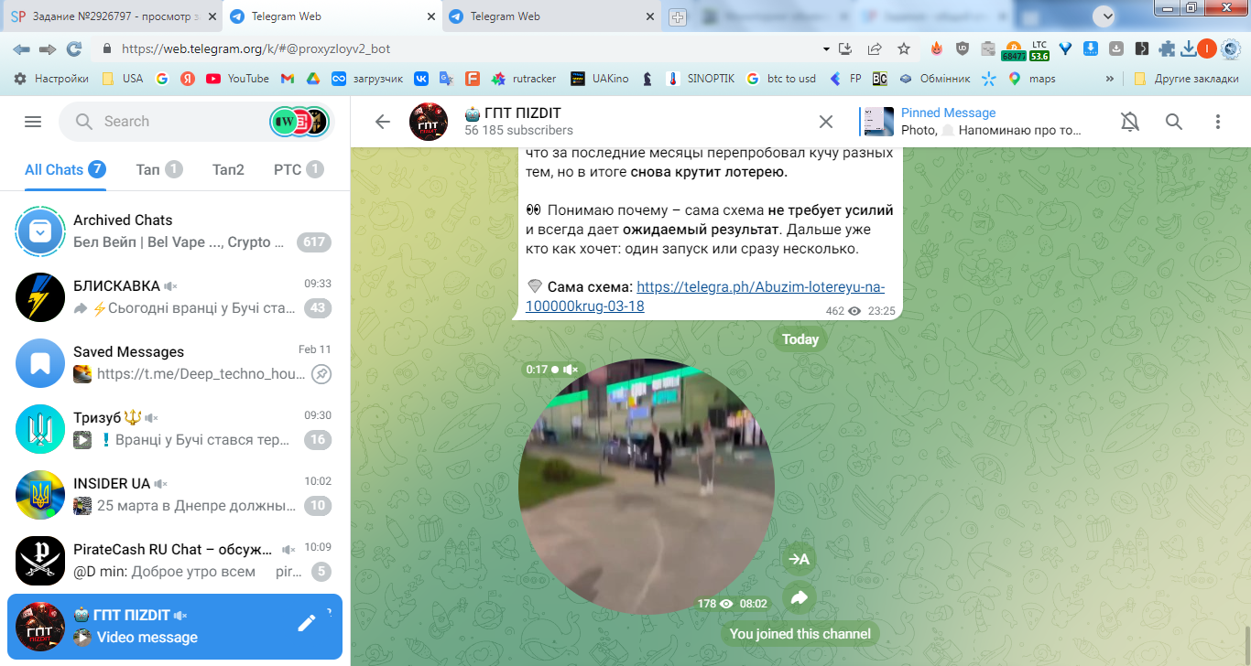
Task: Open the Saved Messages chat
Action: click(x=175, y=362)
